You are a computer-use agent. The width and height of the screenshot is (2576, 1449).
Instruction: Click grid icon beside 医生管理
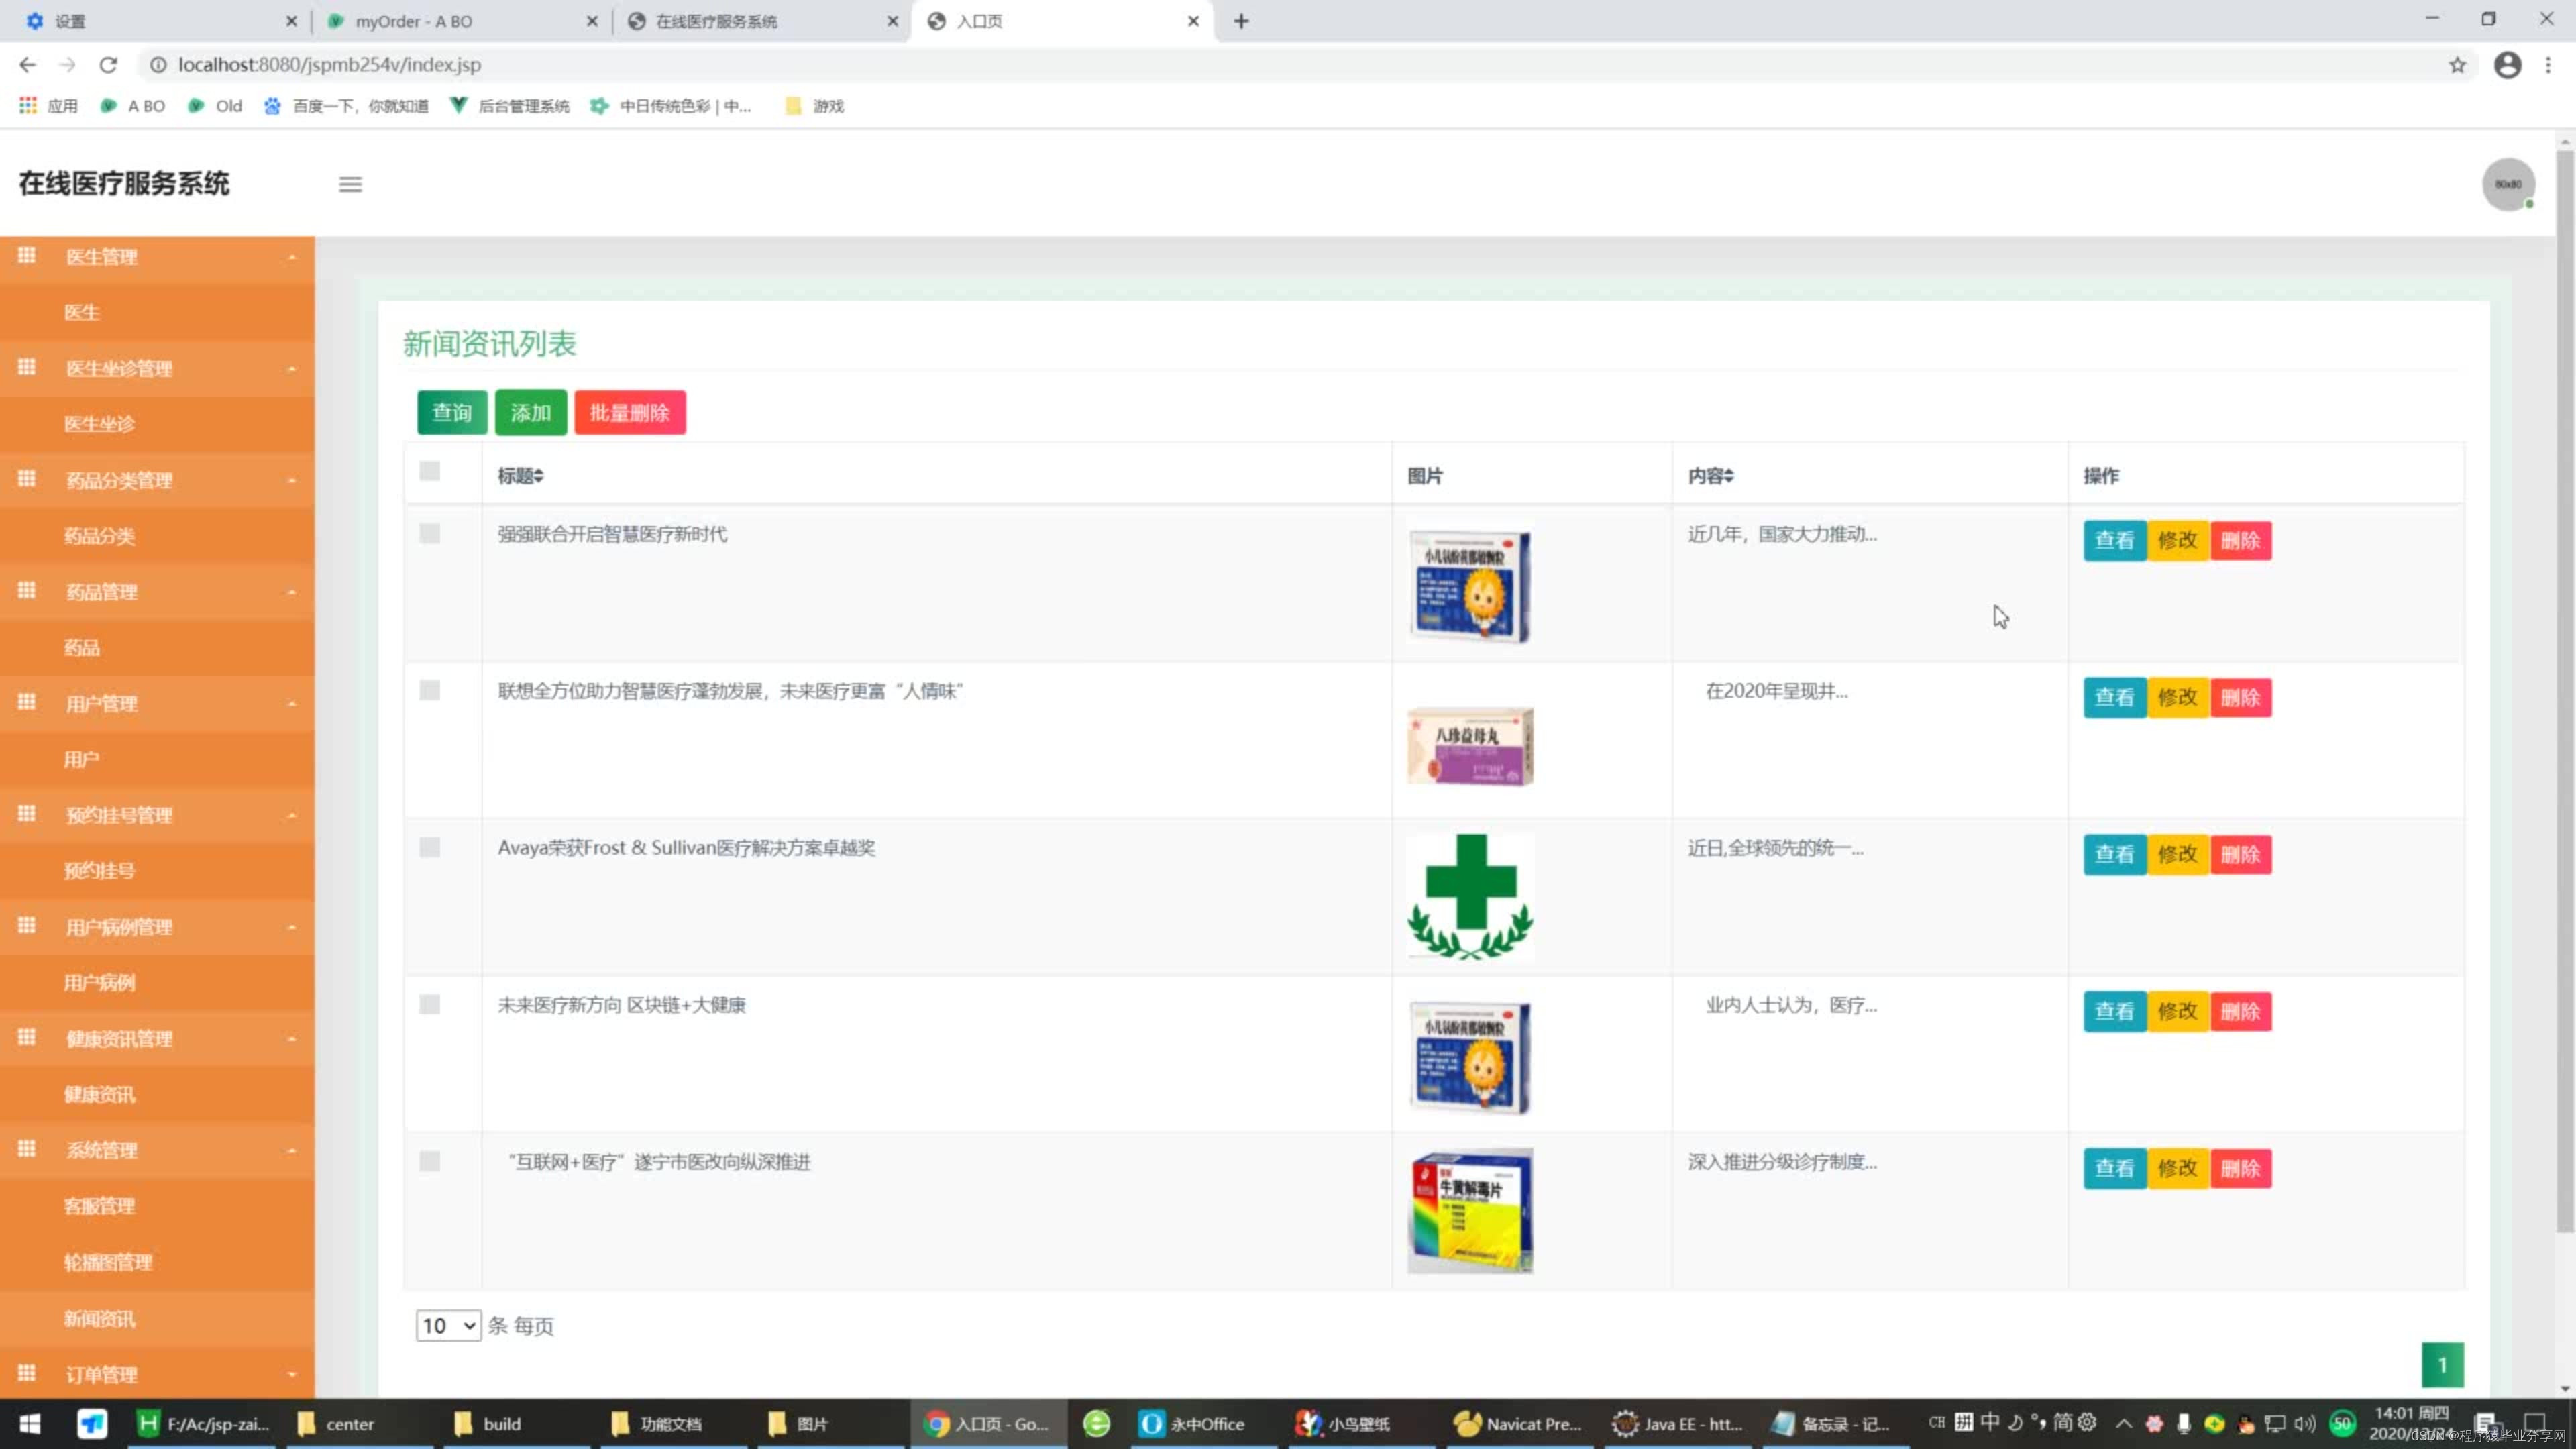click(x=27, y=255)
